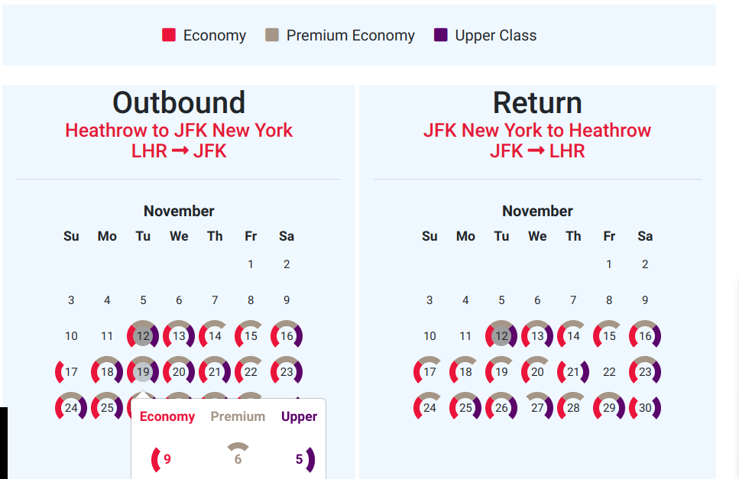Select outbound November 24 date ring
Screen dimensions: 739x479
pyautogui.click(x=71, y=407)
